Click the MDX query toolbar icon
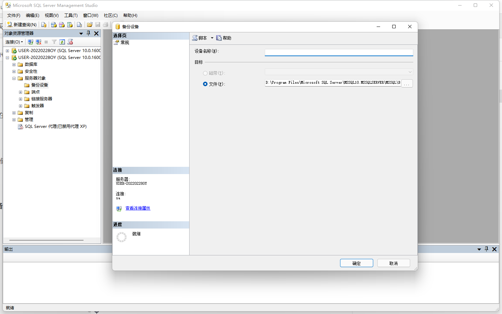This screenshot has height=314, width=502. pos(54,24)
